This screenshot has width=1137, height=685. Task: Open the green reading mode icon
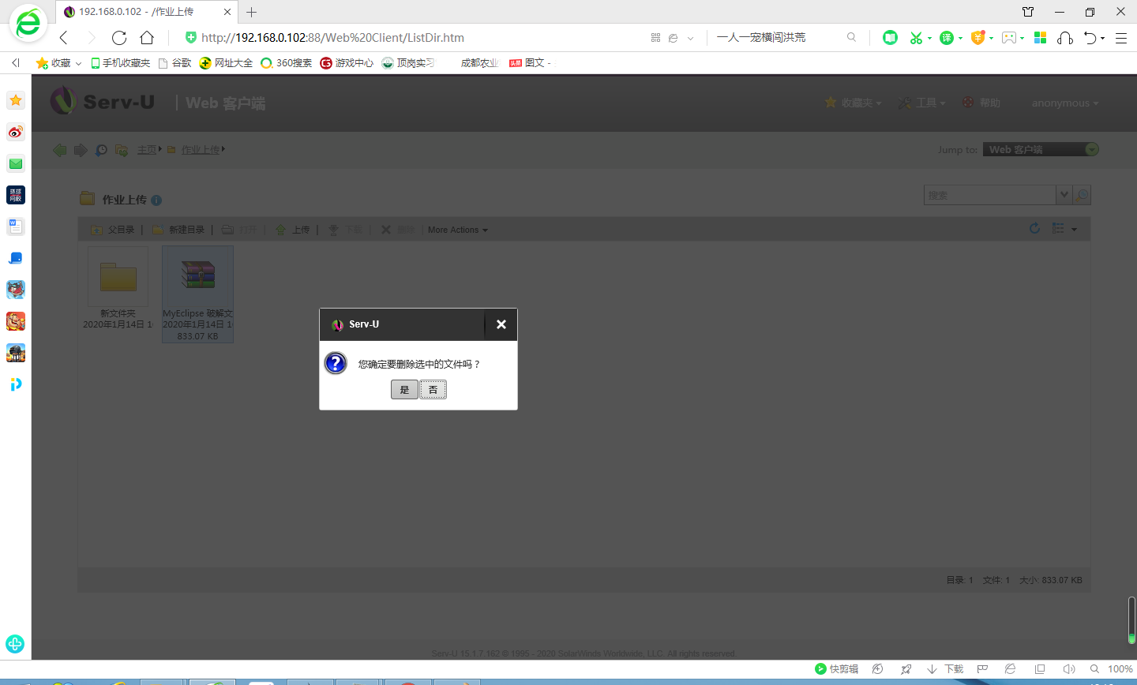(890, 37)
